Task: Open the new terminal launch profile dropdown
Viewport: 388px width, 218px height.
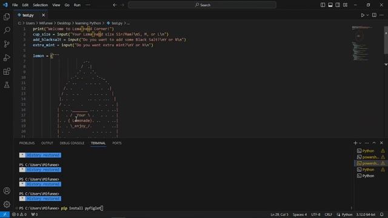Action: [360, 143]
